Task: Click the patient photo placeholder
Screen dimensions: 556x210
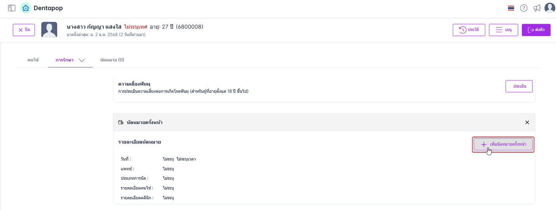Action: coord(49,30)
